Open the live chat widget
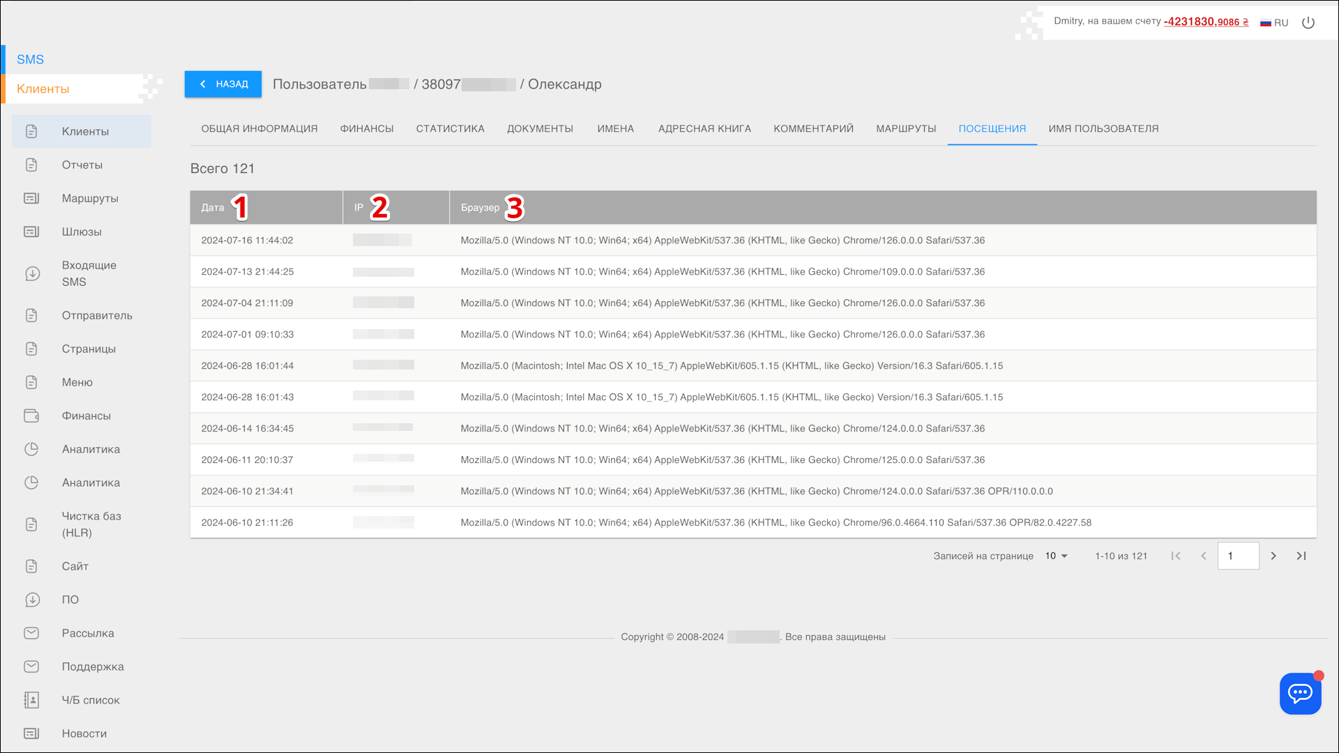Image resolution: width=1339 pixels, height=753 pixels. coord(1300,693)
